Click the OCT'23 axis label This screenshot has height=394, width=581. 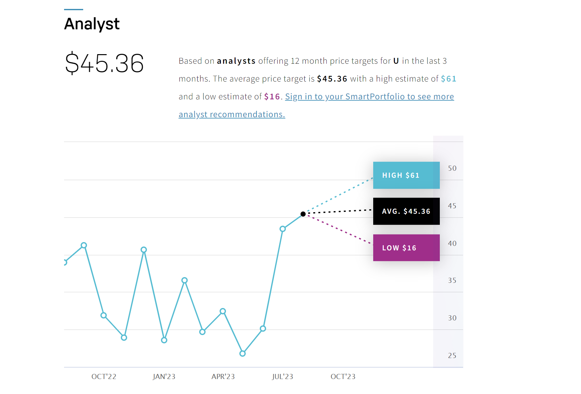tap(343, 376)
